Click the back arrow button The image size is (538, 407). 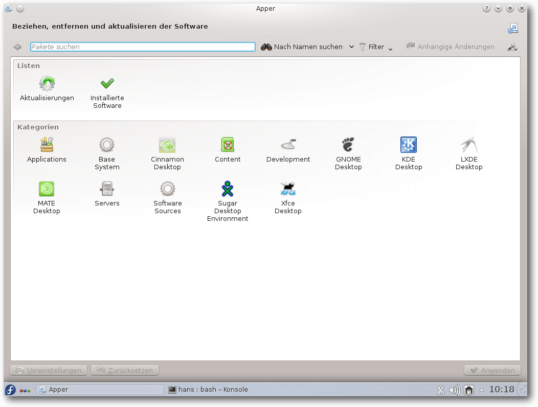[x=17, y=47]
